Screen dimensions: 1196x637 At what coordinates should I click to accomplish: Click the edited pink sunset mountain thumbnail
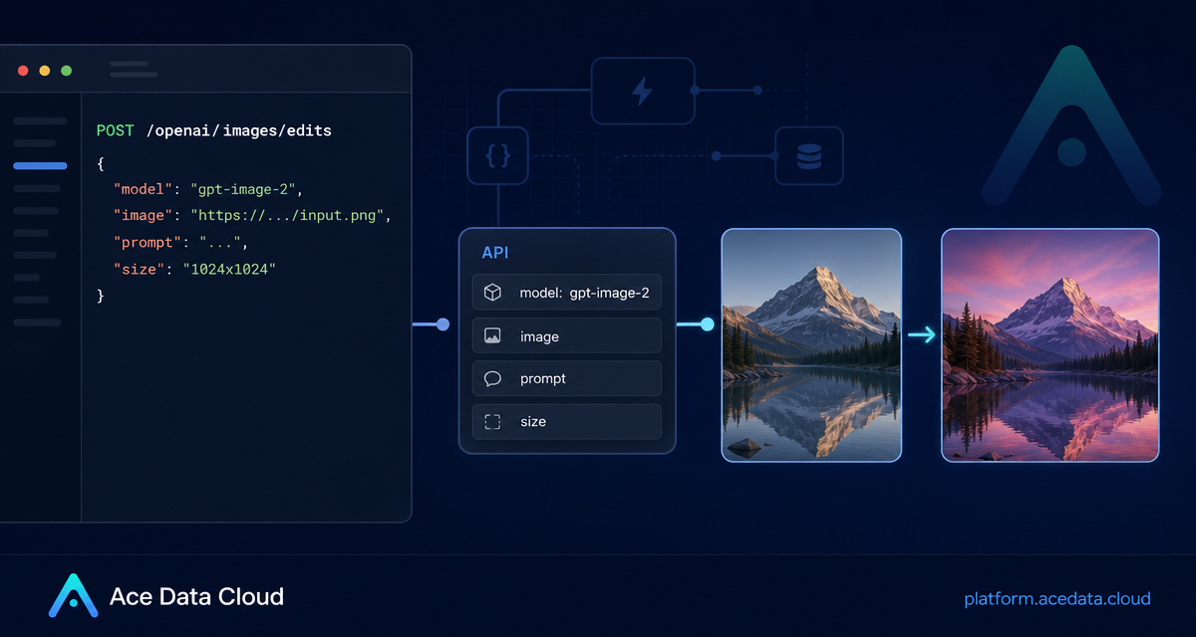tap(1050, 345)
